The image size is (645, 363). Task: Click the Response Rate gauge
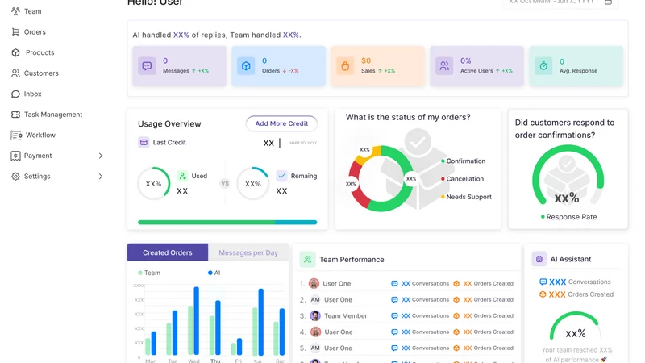pyautogui.click(x=568, y=175)
